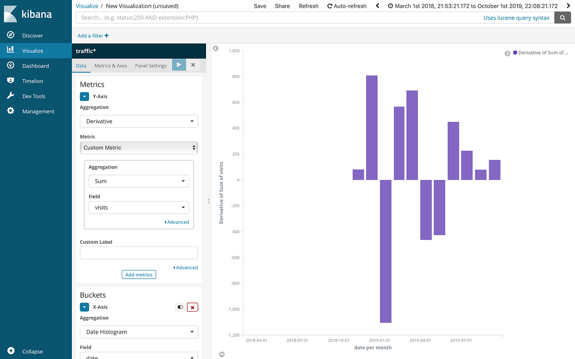The image size is (575, 359).
Task: Open the Date Histogram aggregation dropdown
Action: tap(138, 332)
